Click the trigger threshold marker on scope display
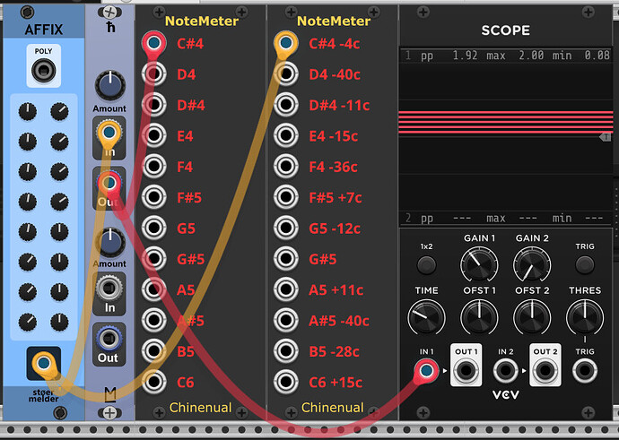The image size is (619, 440). tap(606, 137)
